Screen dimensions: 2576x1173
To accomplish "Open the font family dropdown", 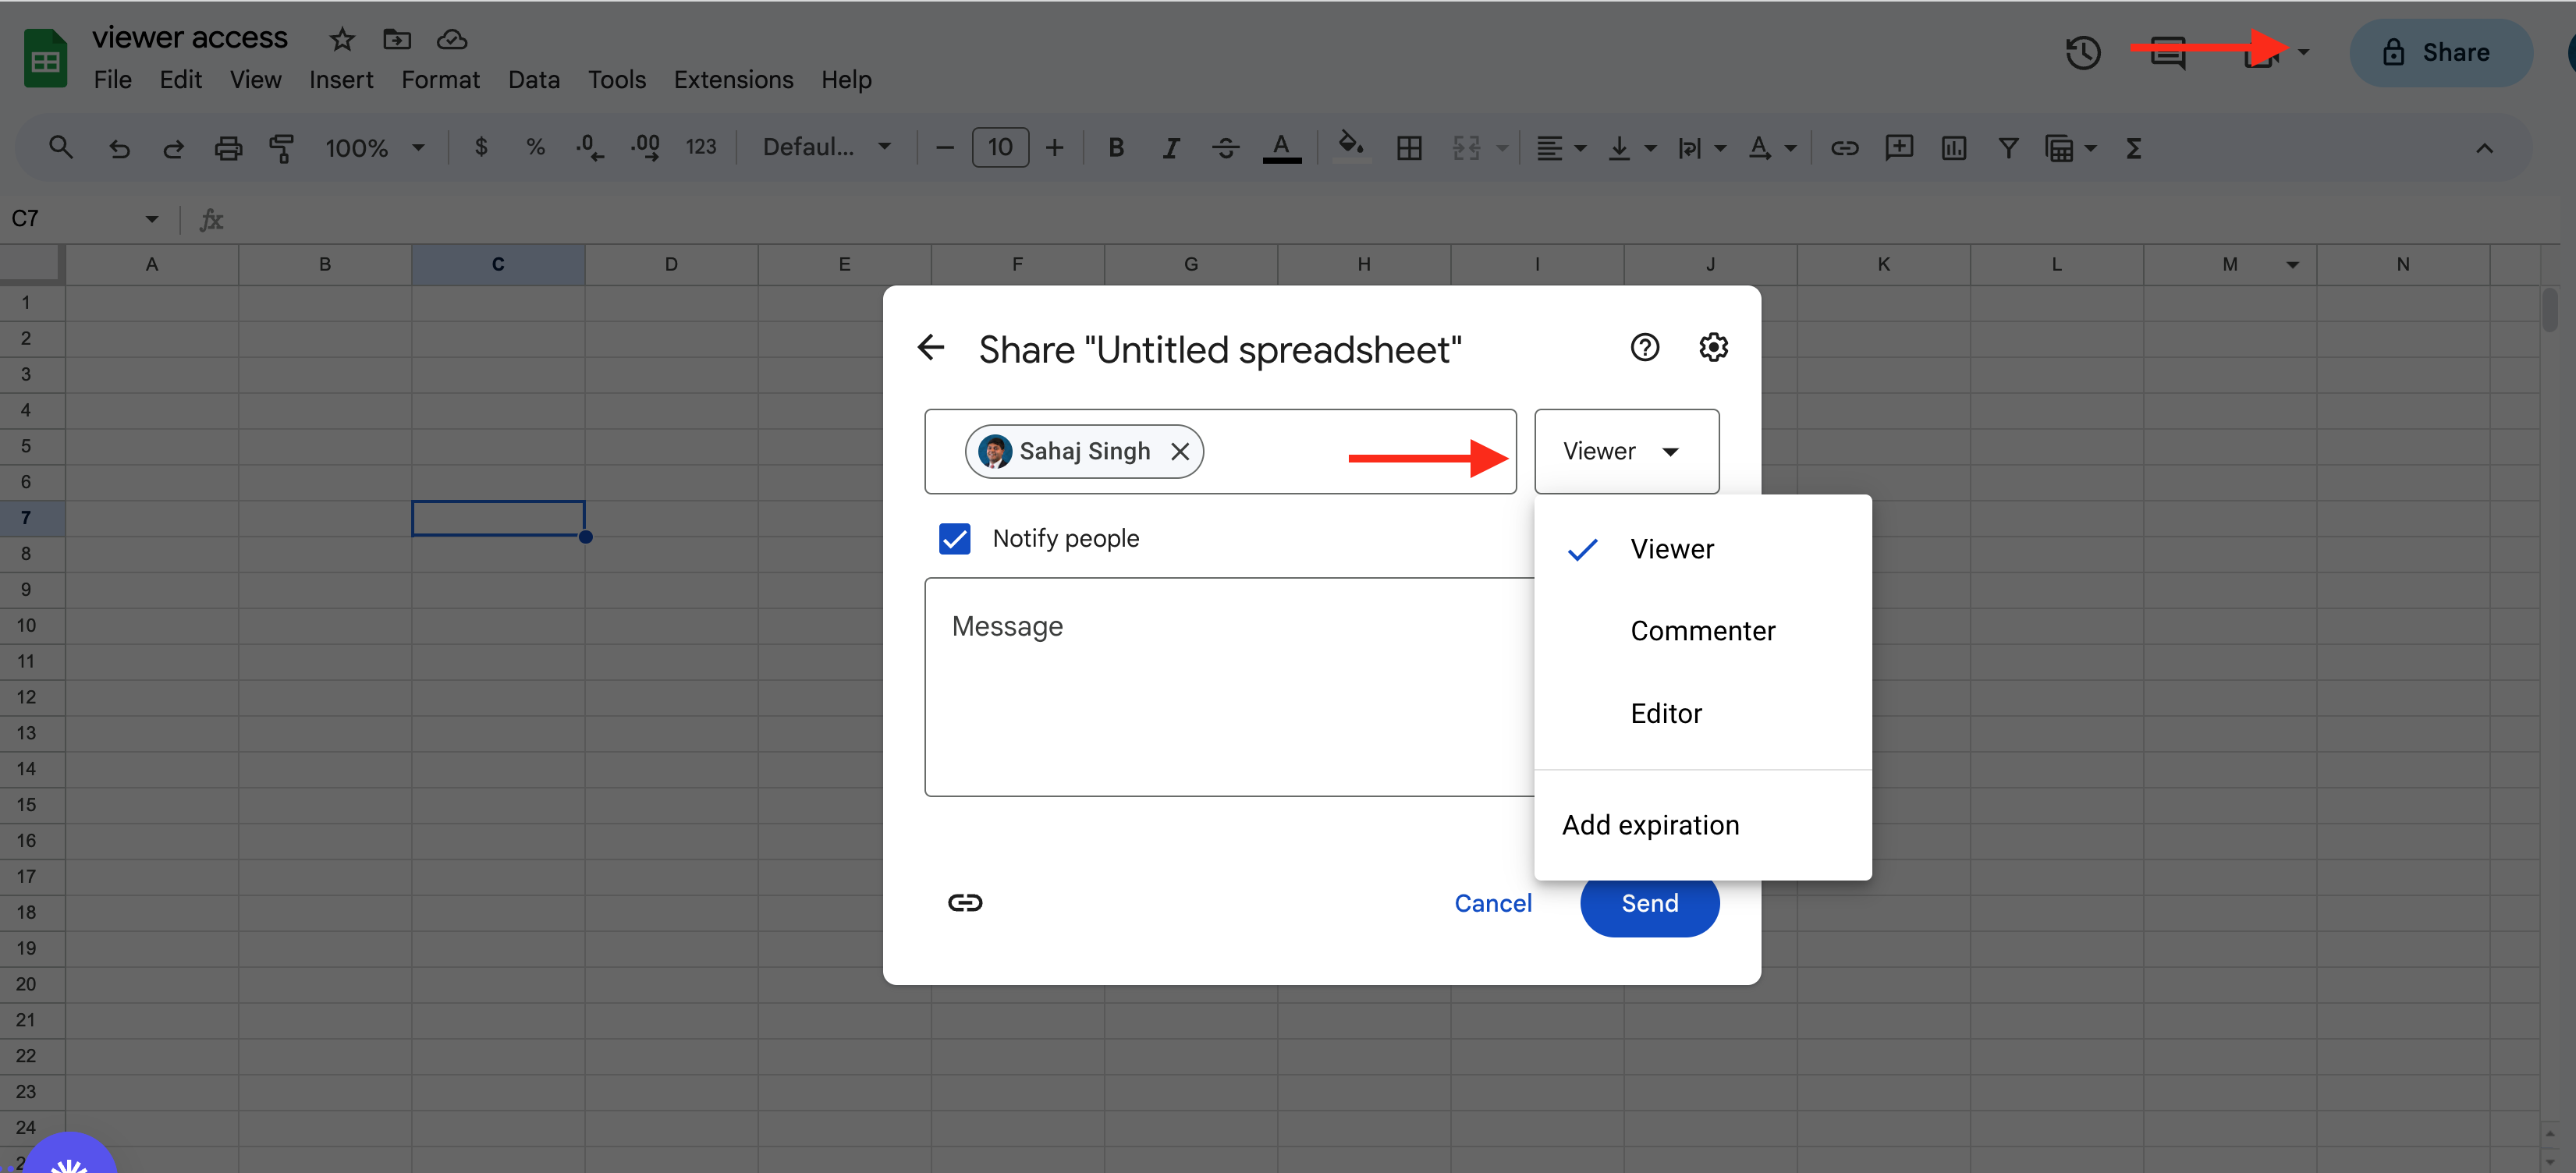I will pyautogui.click(x=827, y=148).
